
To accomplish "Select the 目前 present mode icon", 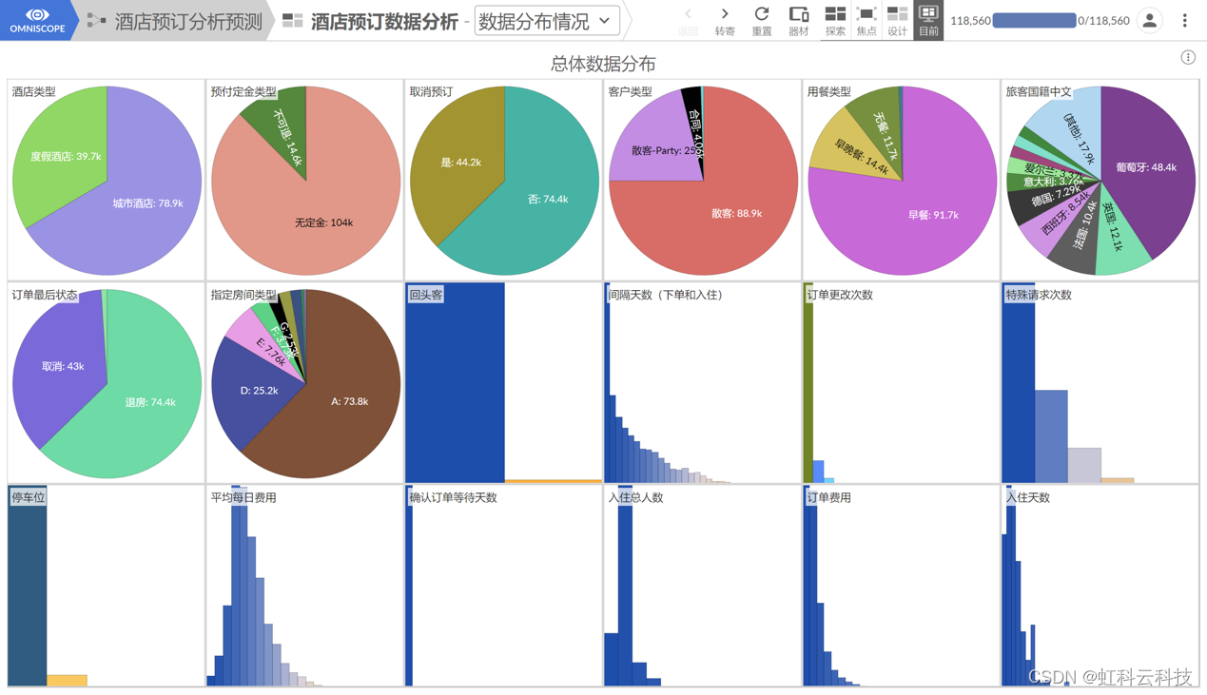I will pos(928,14).
